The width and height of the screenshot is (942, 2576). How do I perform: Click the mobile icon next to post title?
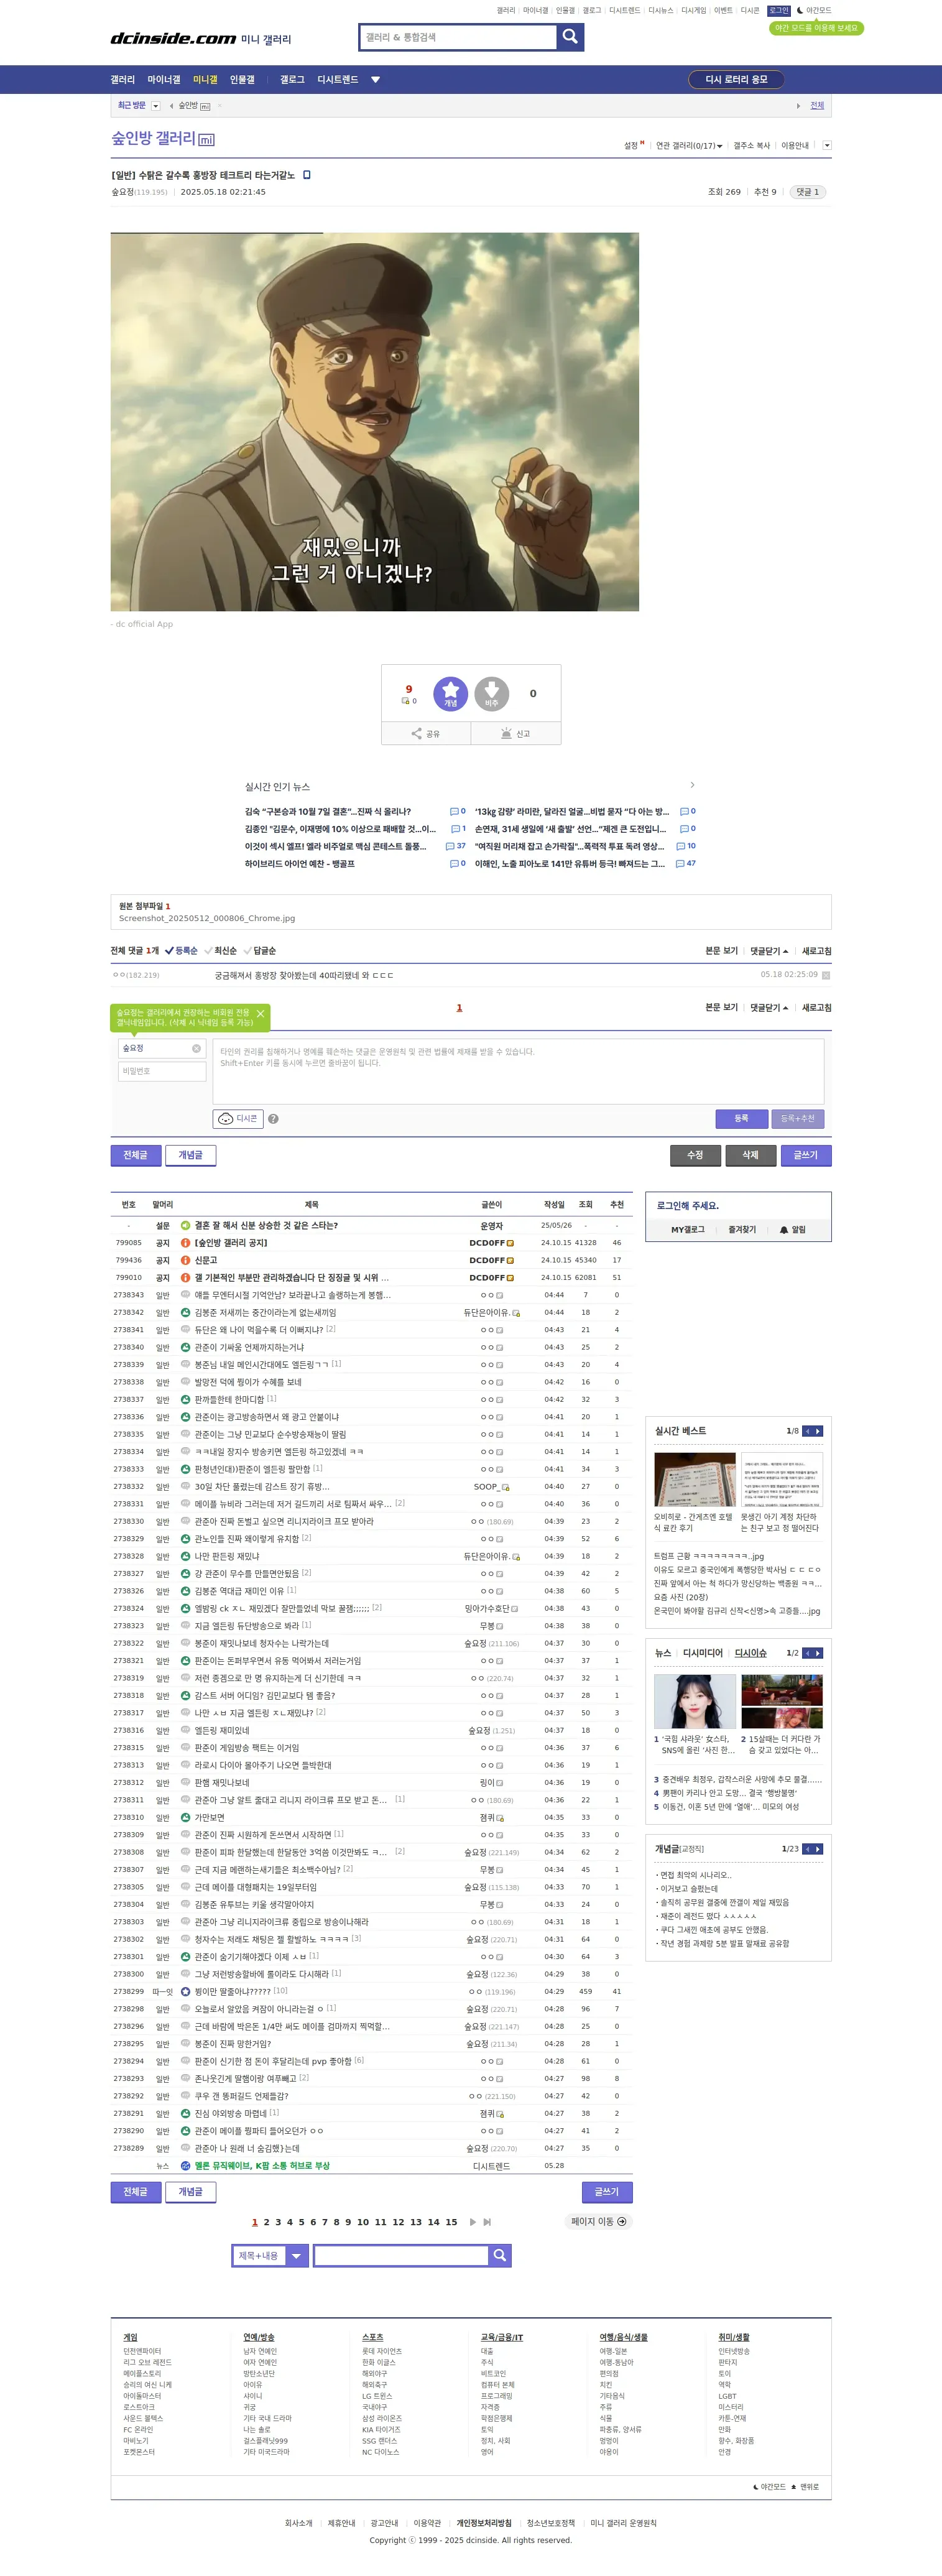click(307, 175)
